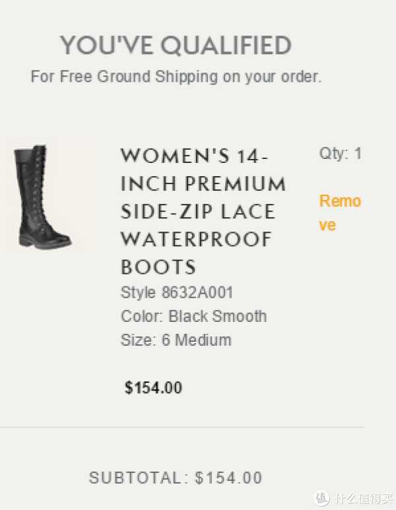Click the Size: 6 Medium line
This screenshot has height=510, width=396.
(x=176, y=340)
